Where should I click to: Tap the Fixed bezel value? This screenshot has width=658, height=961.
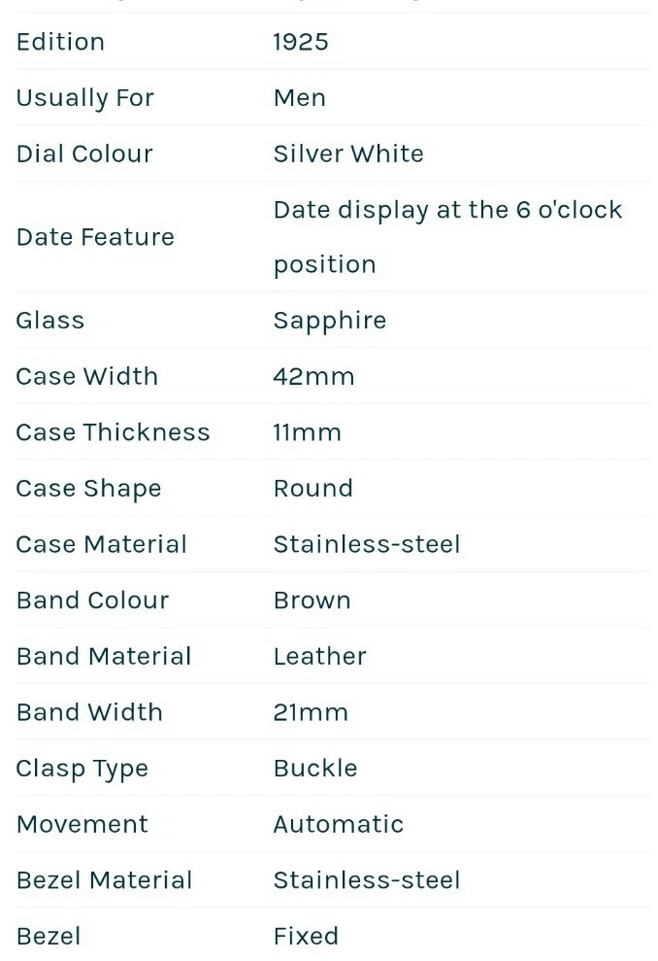306,936
